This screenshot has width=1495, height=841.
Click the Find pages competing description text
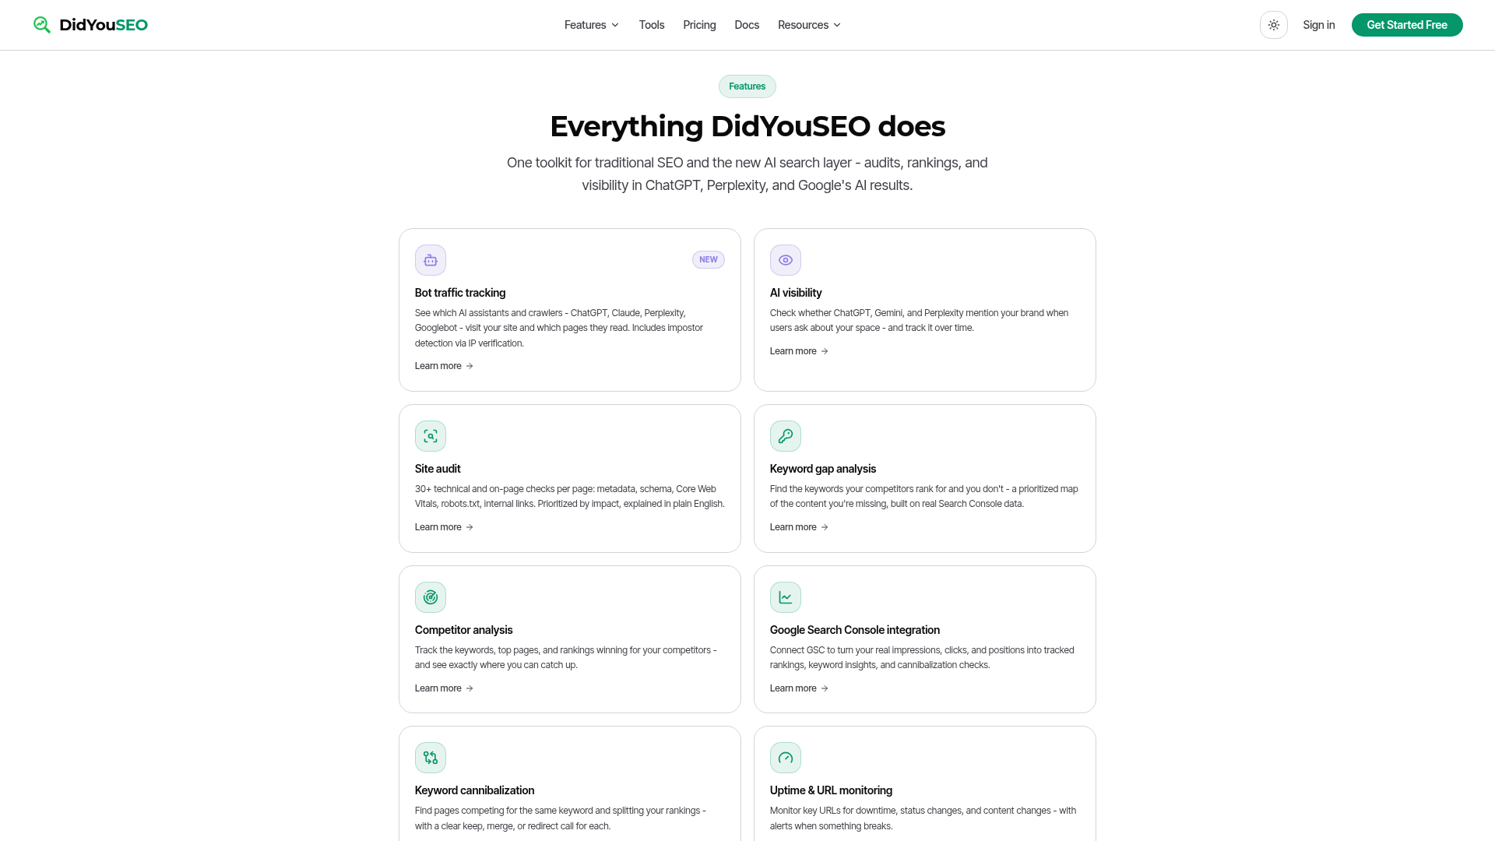561,818
